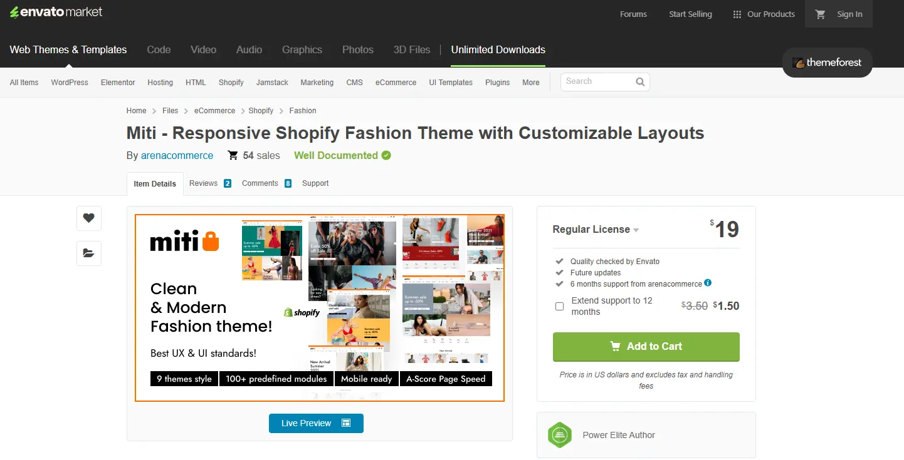Click the Reviews count badge 2
This screenshot has width=904, height=460.
(x=228, y=183)
